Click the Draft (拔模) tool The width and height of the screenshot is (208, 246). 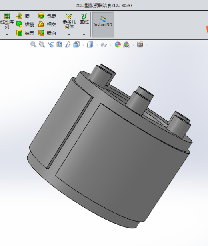coord(25,24)
